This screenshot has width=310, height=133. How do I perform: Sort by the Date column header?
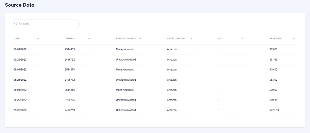17,39
